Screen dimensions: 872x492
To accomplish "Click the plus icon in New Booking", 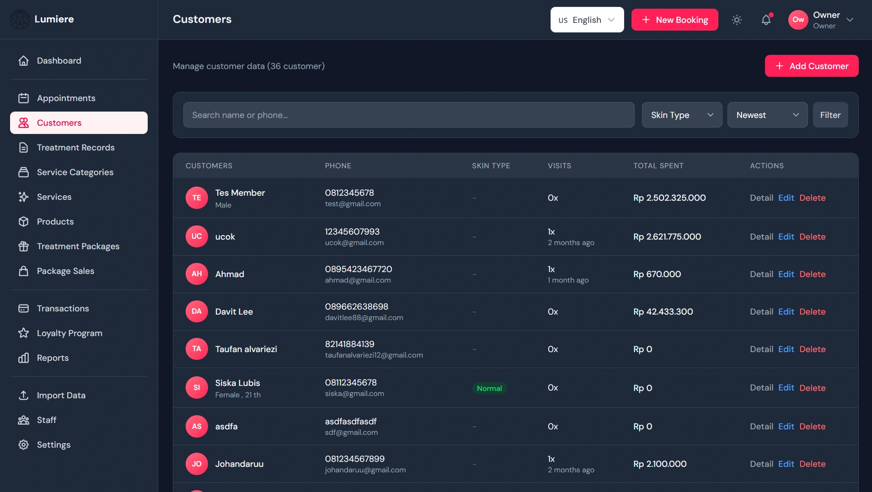I will [646, 20].
